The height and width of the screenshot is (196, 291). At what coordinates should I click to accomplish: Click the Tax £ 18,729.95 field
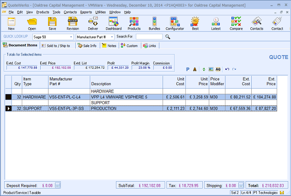point(184,185)
